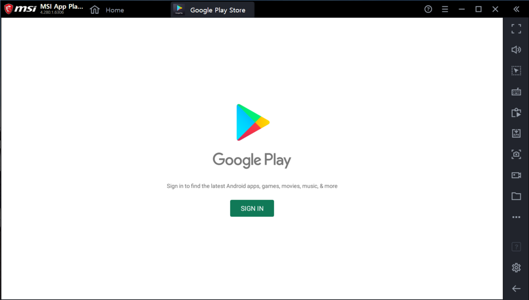529x300 pixels.
Task: Click the Install APK icon
Action: [516, 133]
